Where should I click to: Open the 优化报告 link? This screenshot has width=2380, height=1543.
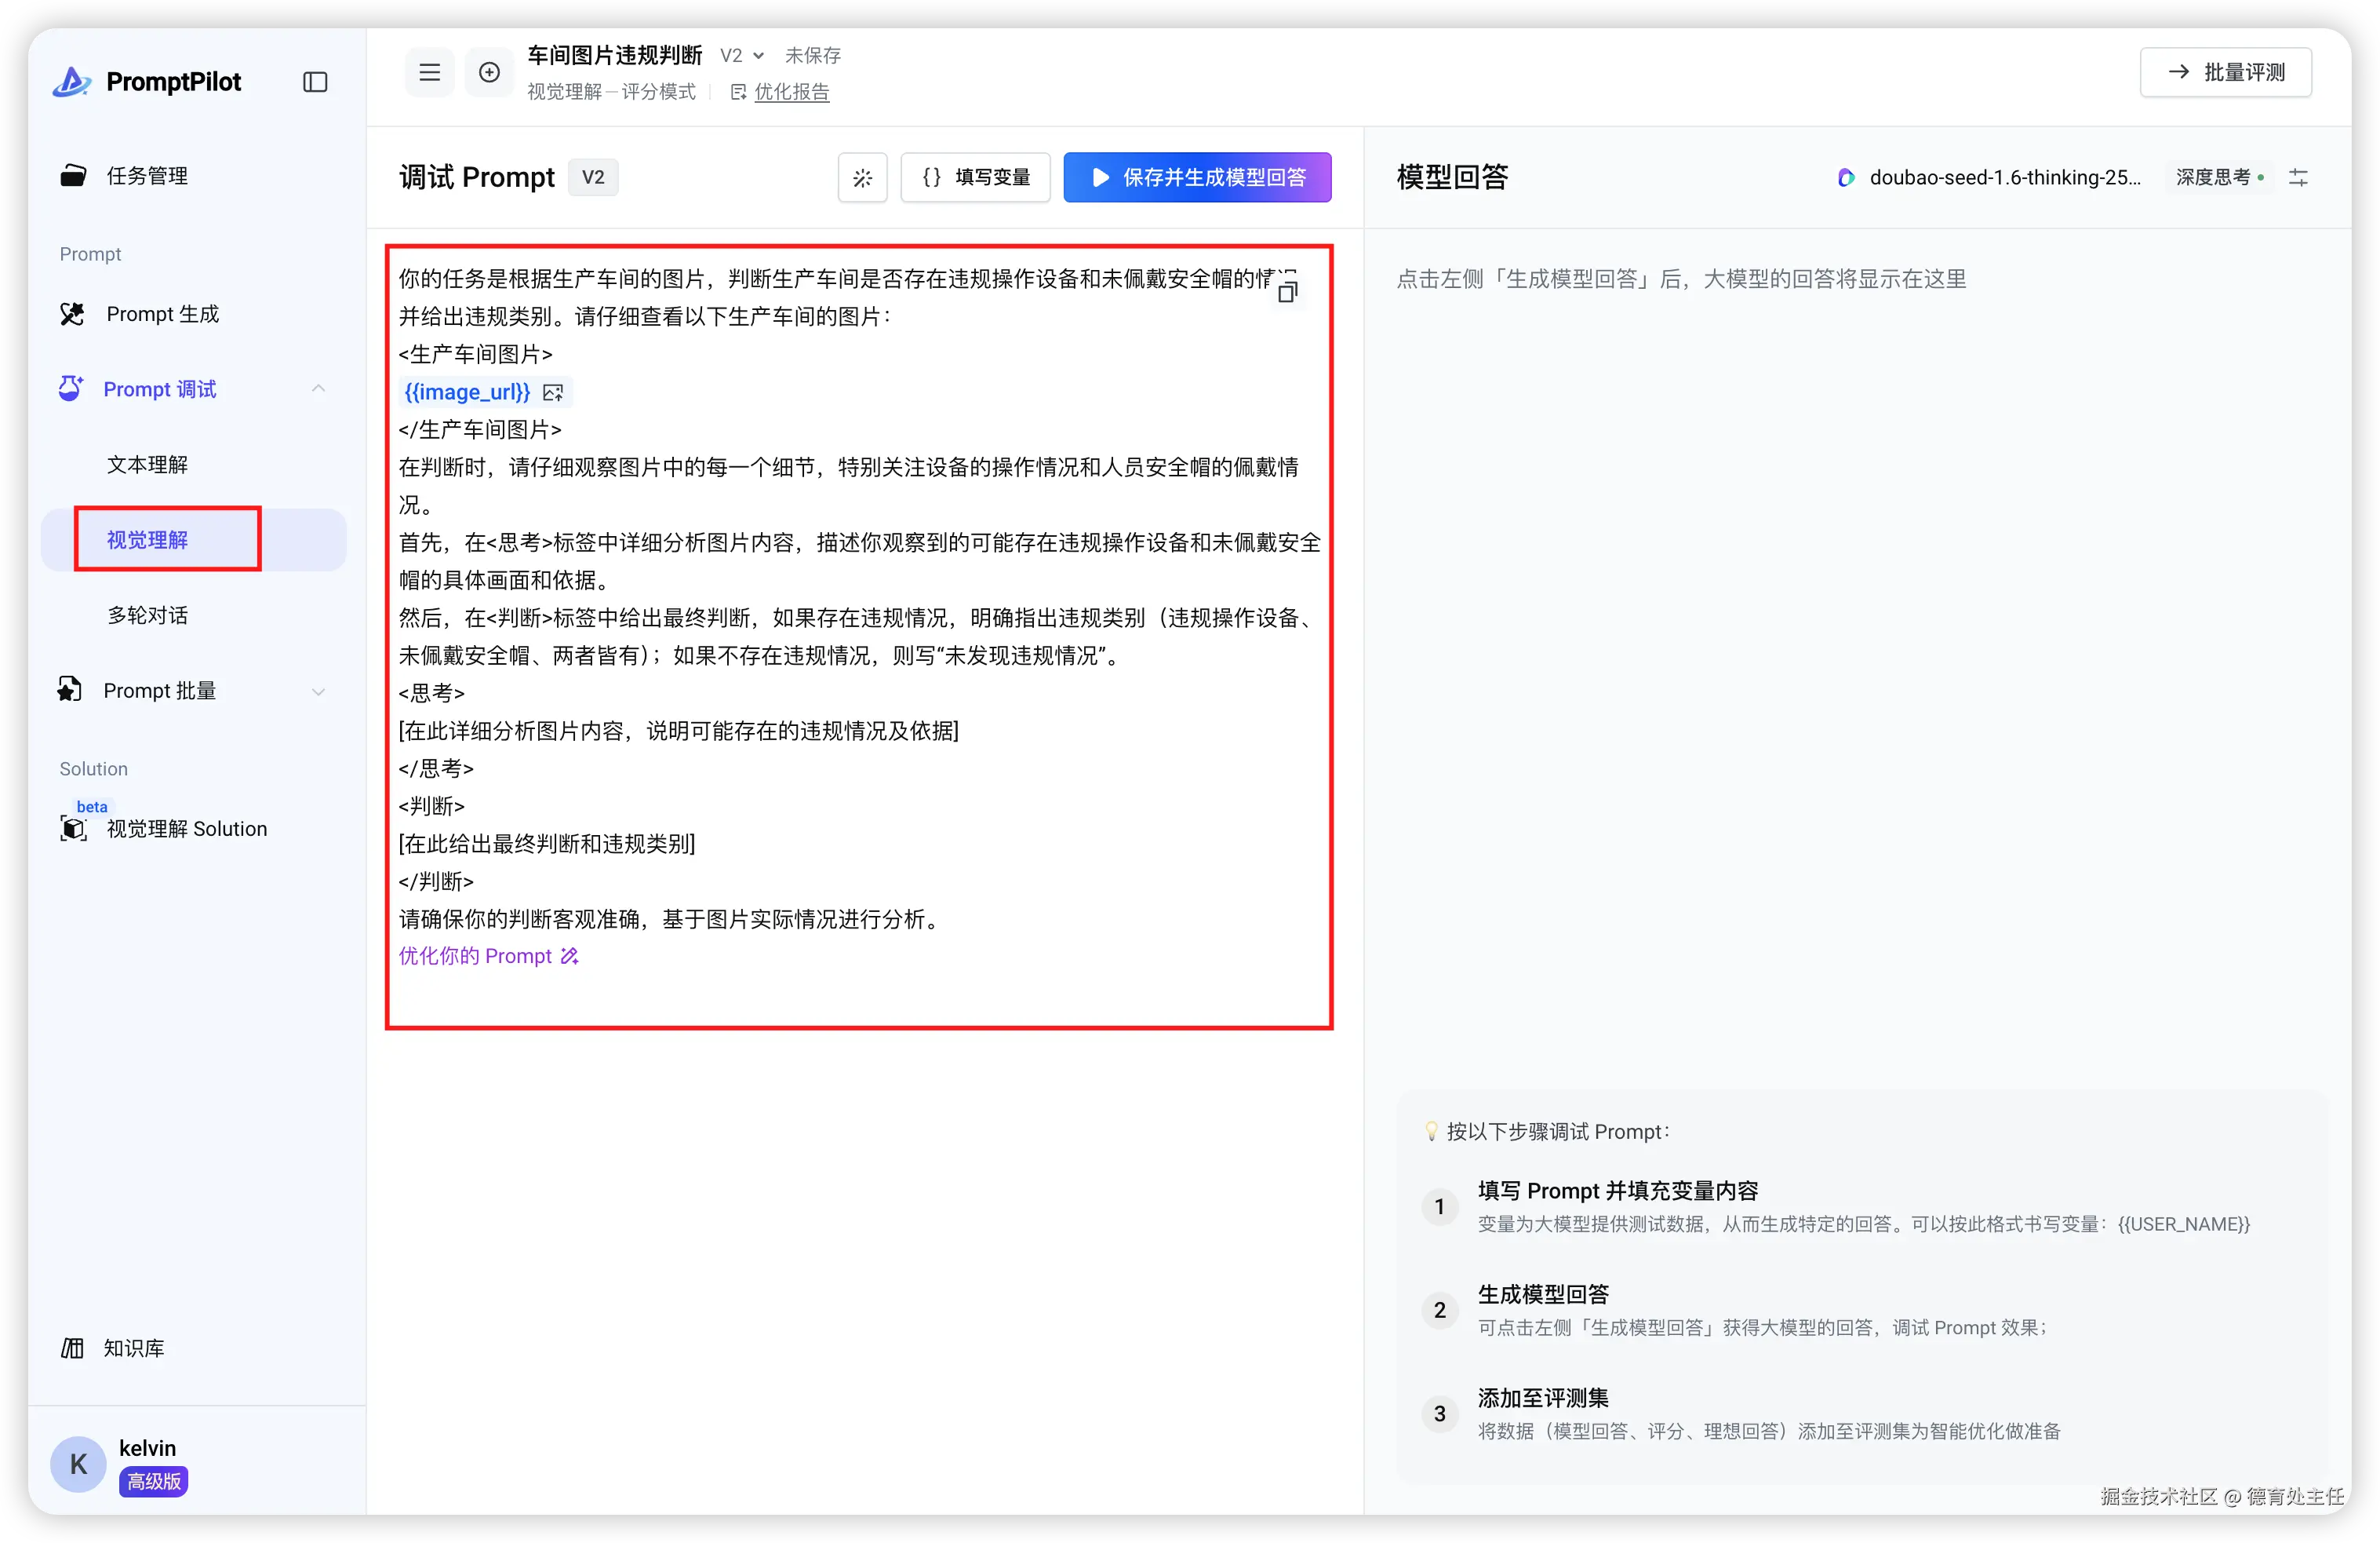(790, 92)
